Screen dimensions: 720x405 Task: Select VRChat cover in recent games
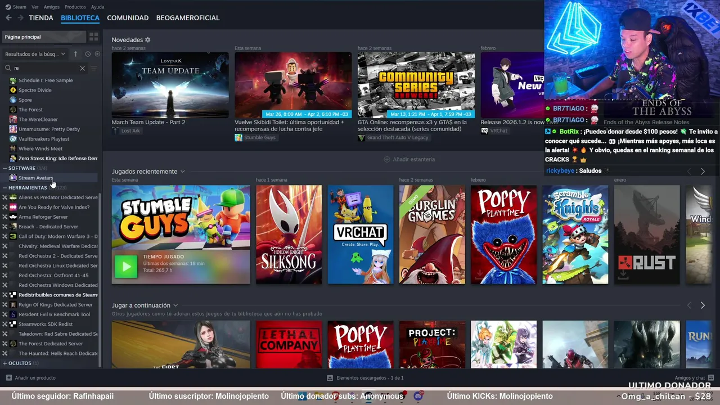pos(361,235)
